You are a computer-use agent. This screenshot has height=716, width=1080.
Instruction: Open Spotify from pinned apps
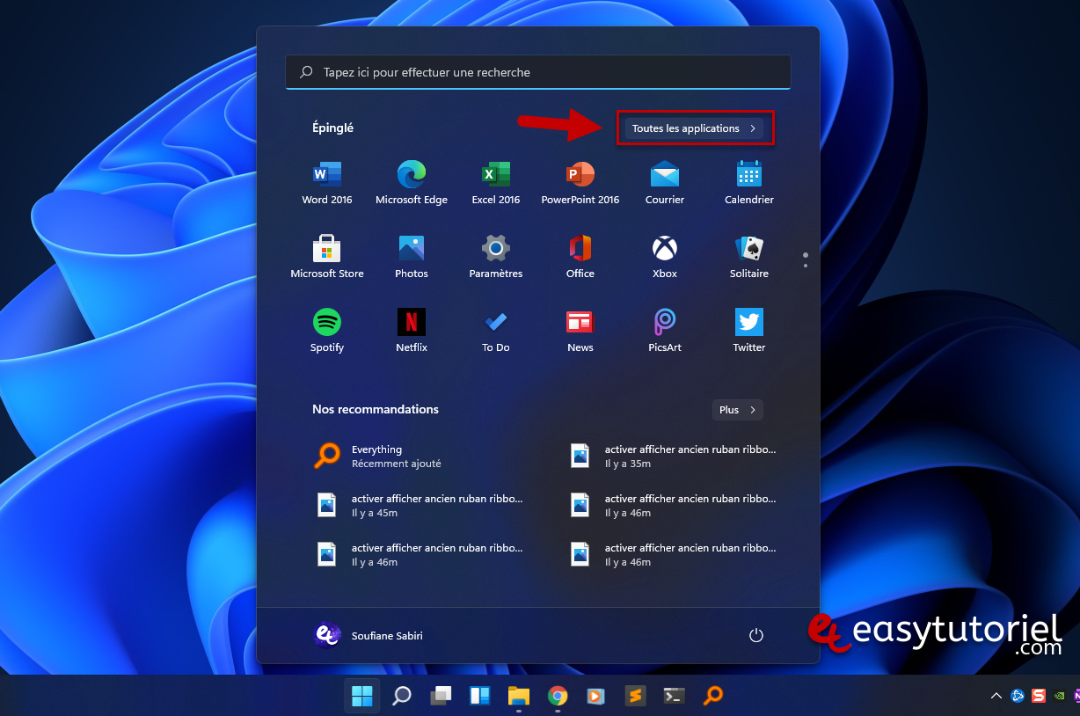(327, 331)
